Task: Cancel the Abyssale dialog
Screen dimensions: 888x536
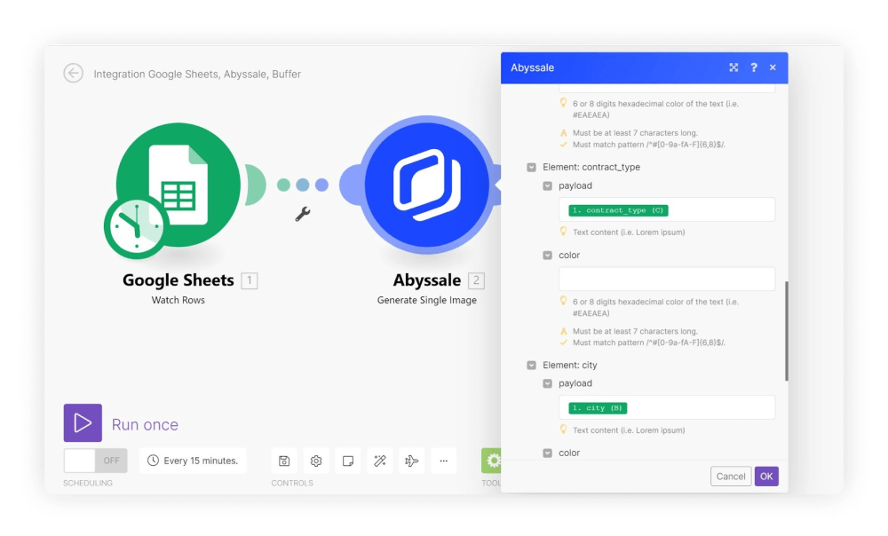Action: coord(731,476)
